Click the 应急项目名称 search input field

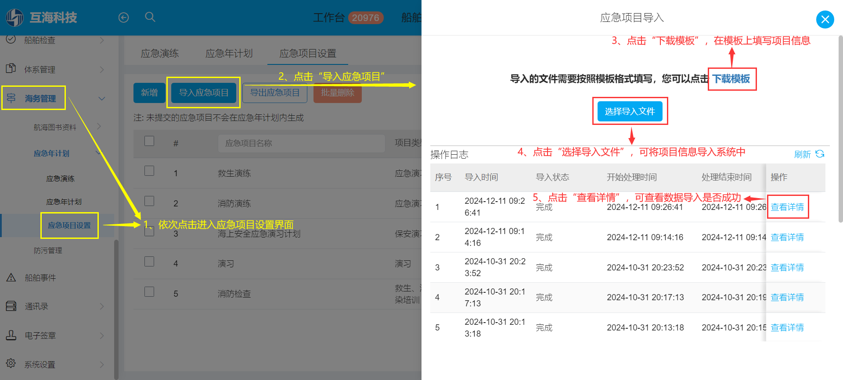coord(301,143)
